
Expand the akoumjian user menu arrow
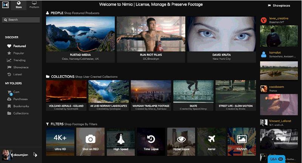click(35, 155)
